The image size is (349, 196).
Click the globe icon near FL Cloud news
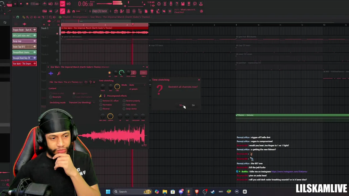pyautogui.click(x=201, y=11)
